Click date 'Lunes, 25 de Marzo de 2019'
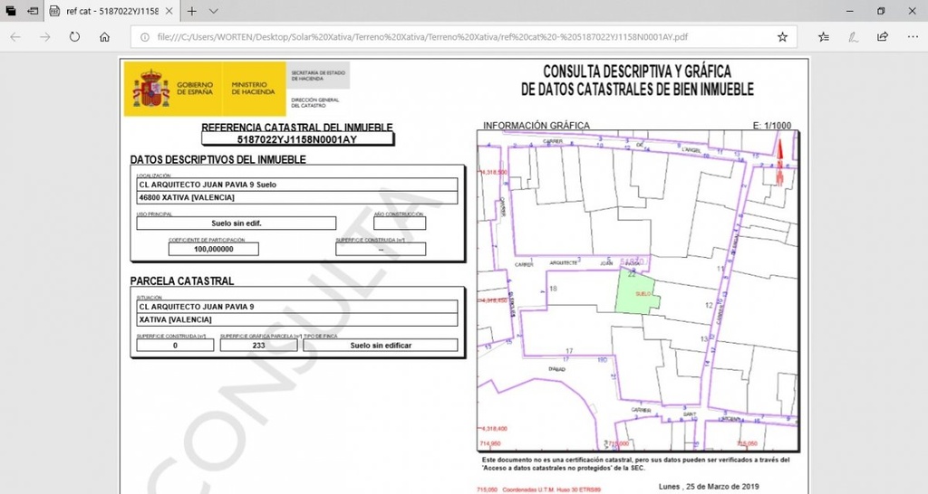This screenshot has height=494, width=928. (x=708, y=487)
